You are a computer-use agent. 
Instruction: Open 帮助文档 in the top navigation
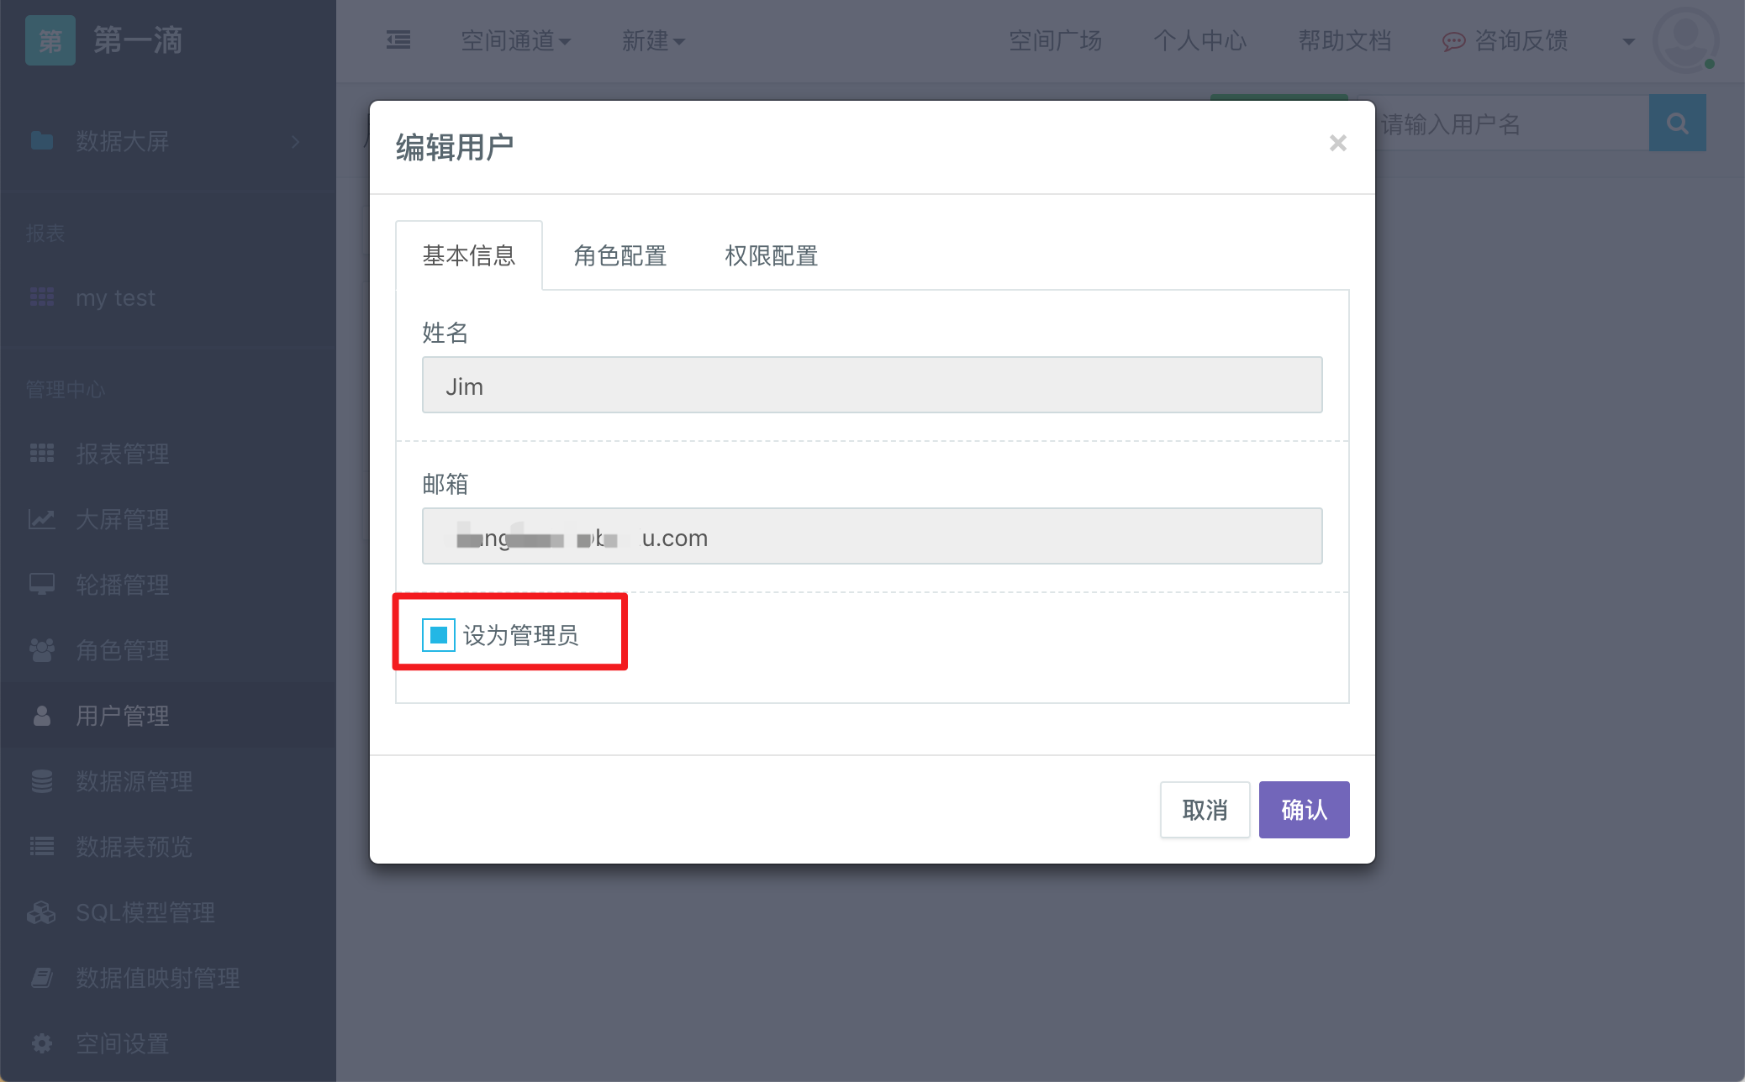(1345, 40)
